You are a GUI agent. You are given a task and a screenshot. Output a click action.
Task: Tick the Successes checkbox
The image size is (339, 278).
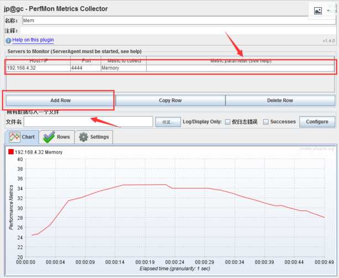265,122
